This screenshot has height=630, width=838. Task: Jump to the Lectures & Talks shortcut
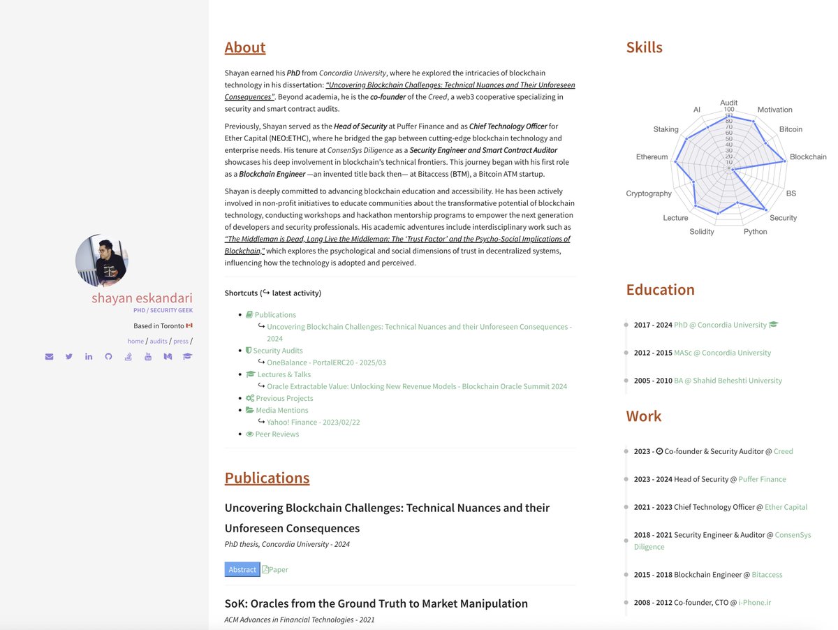(x=284, y=374)
